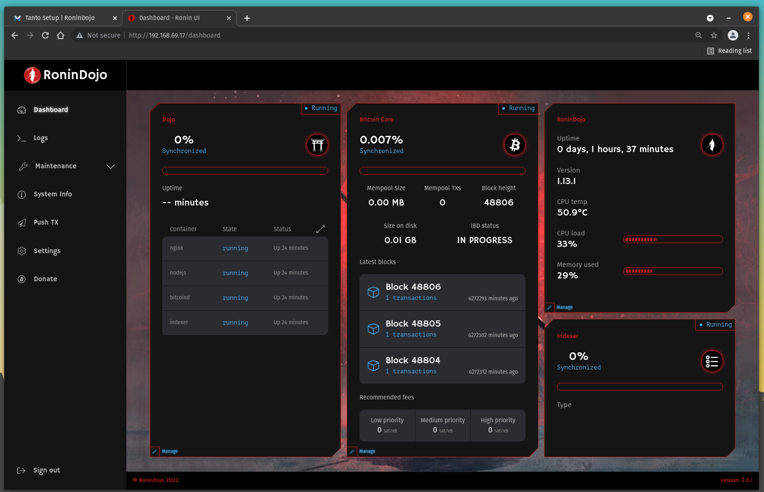
Task: Click the Bitcoin Core Running status badge
Action: (518, 108)
